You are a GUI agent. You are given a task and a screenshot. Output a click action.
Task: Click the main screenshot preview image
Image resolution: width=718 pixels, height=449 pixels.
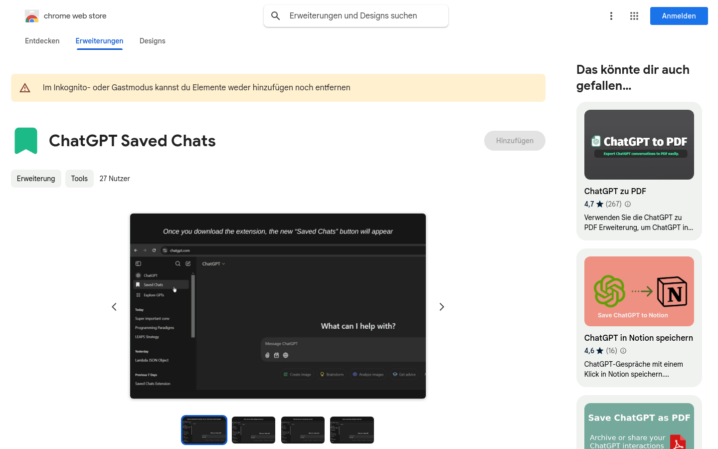click(278, 306)
